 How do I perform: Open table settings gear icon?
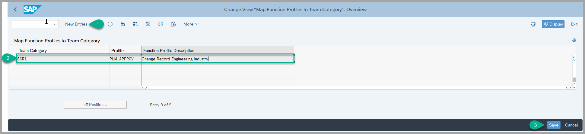(x=574, y=40)
